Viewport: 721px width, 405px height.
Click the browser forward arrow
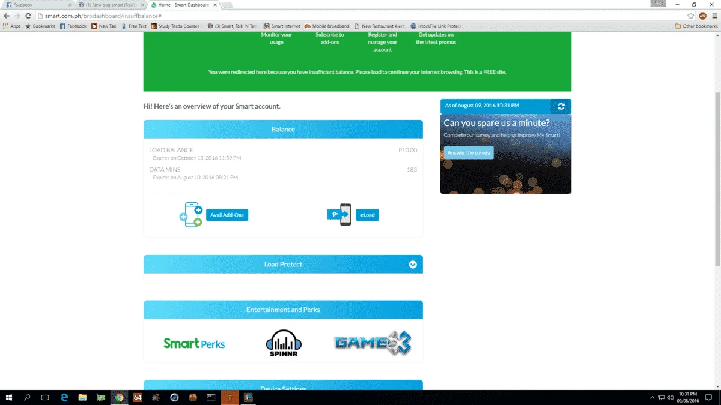pos(17,16)
